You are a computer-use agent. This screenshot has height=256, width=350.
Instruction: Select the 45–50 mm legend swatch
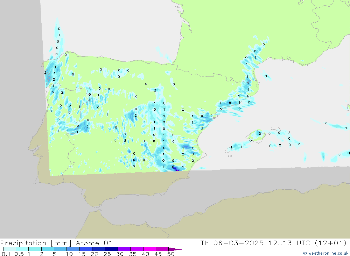pyautogui.click(x=162, y=249)
